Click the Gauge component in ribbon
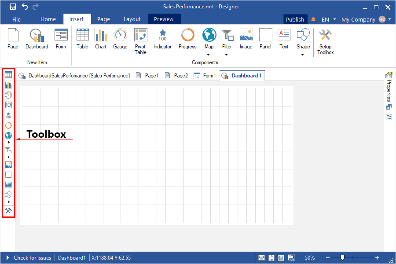The image size is (396, 264). click(x=120, y=39)
